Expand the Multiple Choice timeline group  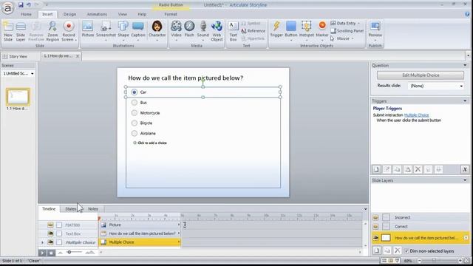pos(42,242)
